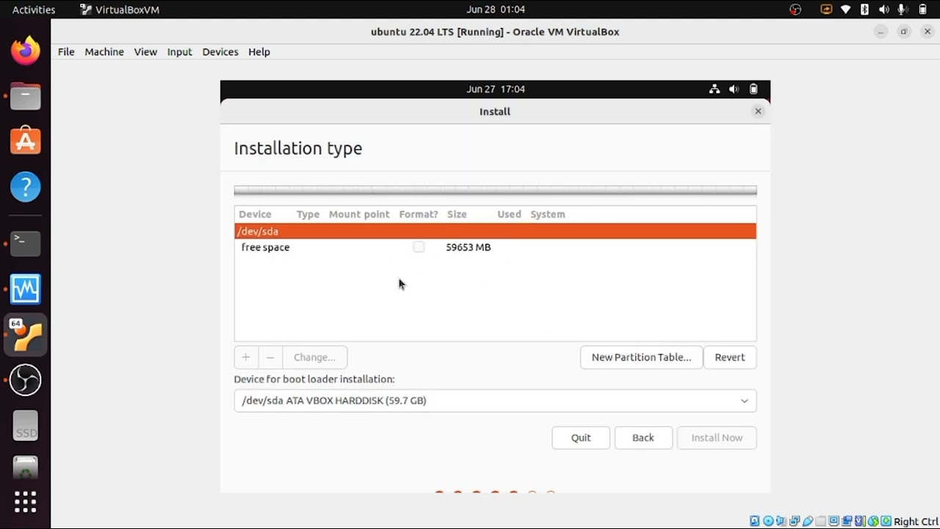Image resolution: width=940 pixels, height=529 pixels.
Task: Open the Files app in the dock
Action: (x=26, y=96)
